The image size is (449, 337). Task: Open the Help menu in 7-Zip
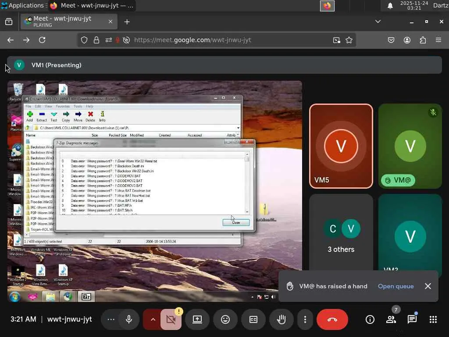tap(89, 106)
